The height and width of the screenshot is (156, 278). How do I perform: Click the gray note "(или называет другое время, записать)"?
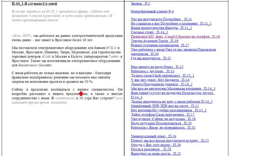click(67, 100)
